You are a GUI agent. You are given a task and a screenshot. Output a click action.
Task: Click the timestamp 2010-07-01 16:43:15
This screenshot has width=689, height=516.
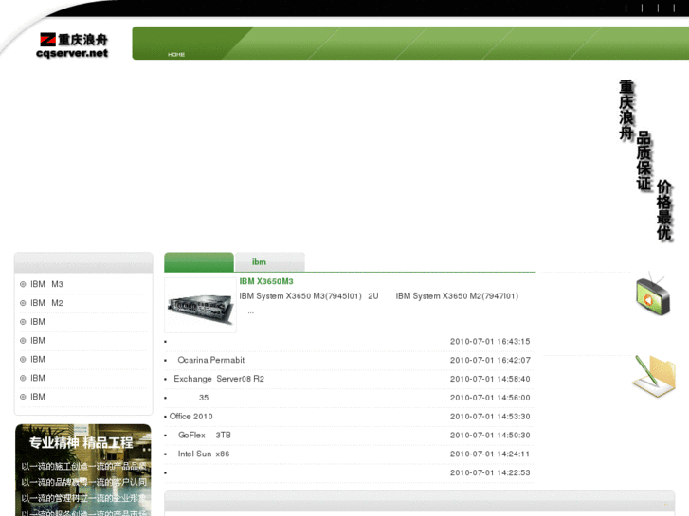point(490,341)
